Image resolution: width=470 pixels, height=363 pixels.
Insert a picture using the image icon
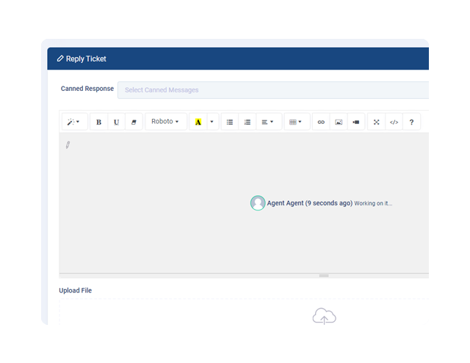pos(339,122)
